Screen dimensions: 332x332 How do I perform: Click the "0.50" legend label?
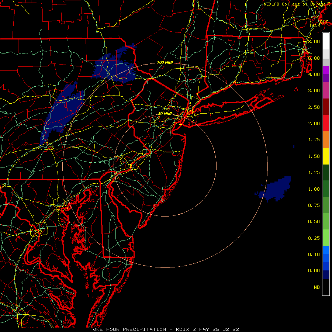[x=314, y=222]
